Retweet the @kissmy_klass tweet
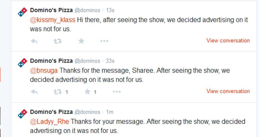259x137 pixels. 58,41
